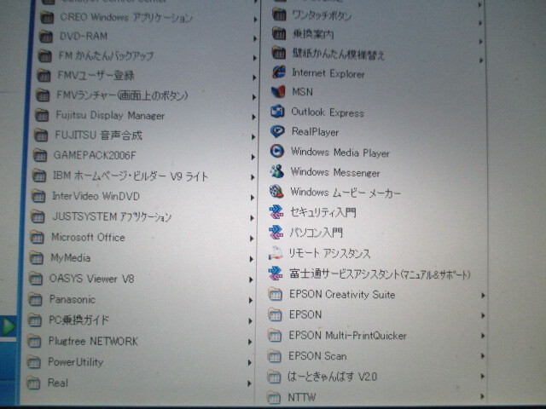This screenshot has height=409, width=546.
Task: Select the Windows Messenger label
Action: (x=335, y=172)
